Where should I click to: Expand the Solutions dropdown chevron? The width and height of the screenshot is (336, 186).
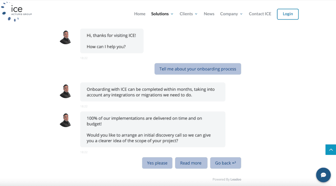click(x=172, y=14)
